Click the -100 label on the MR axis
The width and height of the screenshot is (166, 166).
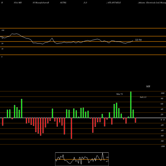(163, 146)
